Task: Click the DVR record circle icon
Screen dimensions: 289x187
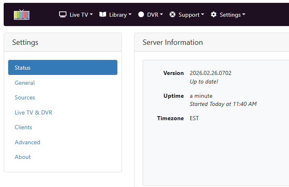Action: [x=141, y=15]
